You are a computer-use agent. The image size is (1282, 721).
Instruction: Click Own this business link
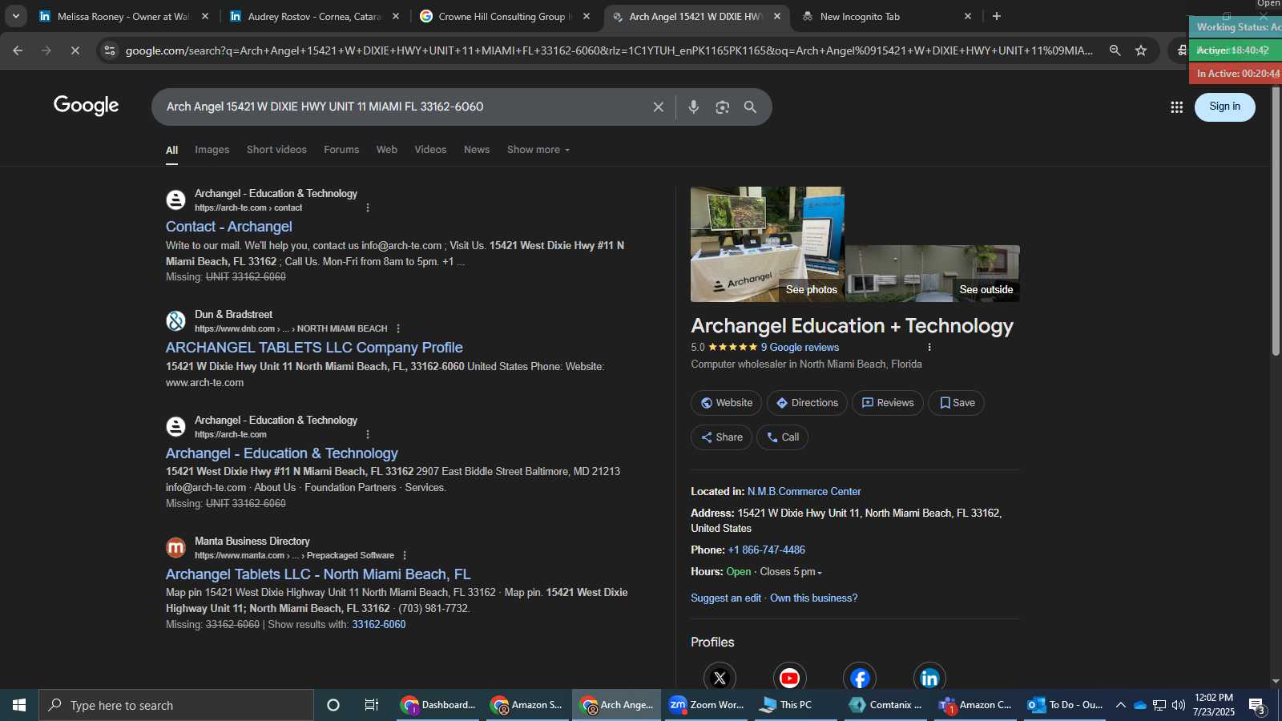814,598
